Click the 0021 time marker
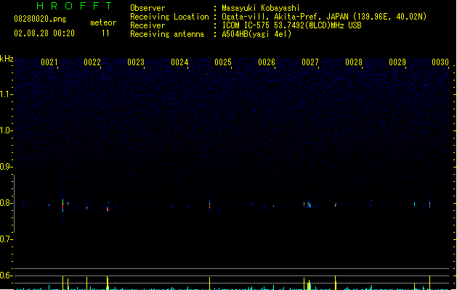Viewport: 457px width, 290px height. (x=49, y=62)
